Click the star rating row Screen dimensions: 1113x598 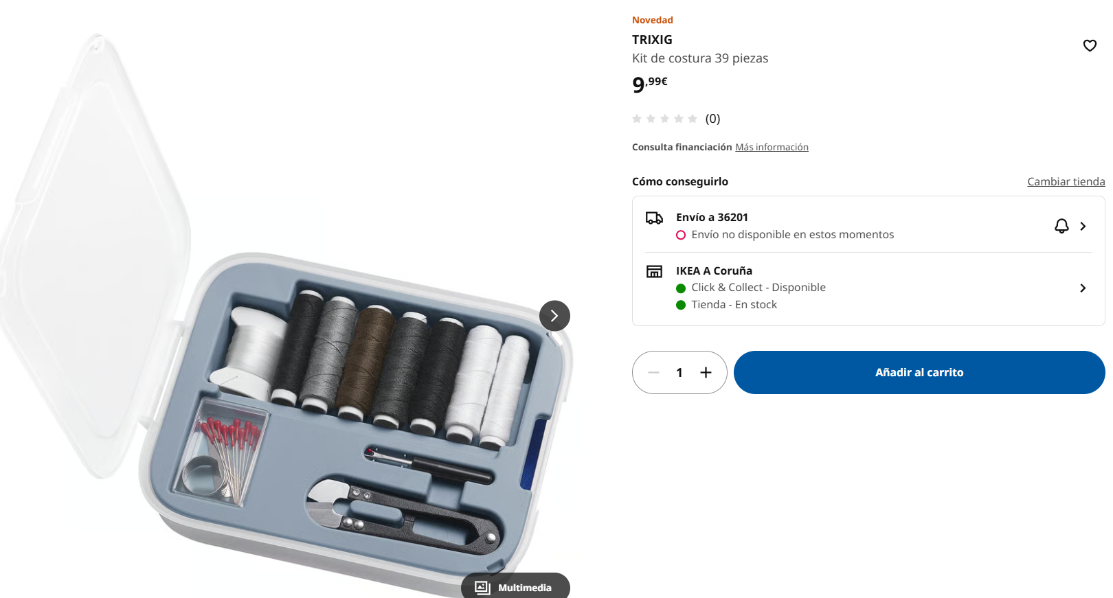pos(664,119)
